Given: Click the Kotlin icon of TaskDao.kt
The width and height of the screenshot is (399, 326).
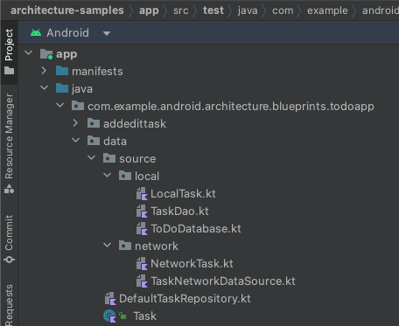Looking at the screenshot, I should [142, 212].
